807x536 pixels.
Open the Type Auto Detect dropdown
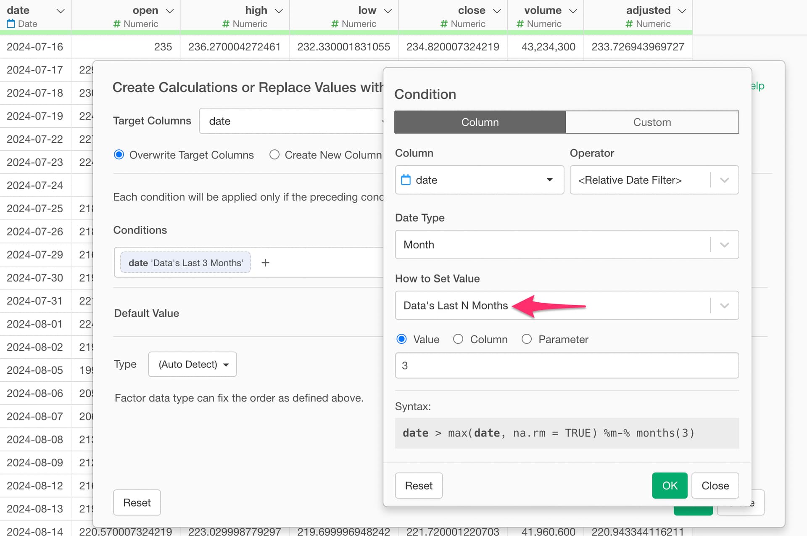click(193, 364)
